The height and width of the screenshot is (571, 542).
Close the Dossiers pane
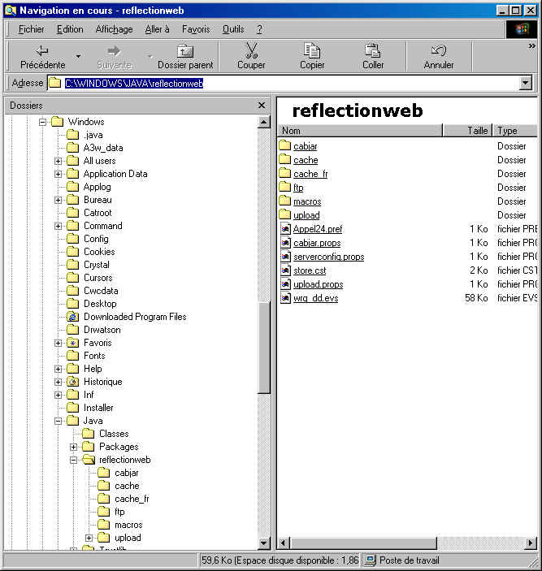coord(262,106)
